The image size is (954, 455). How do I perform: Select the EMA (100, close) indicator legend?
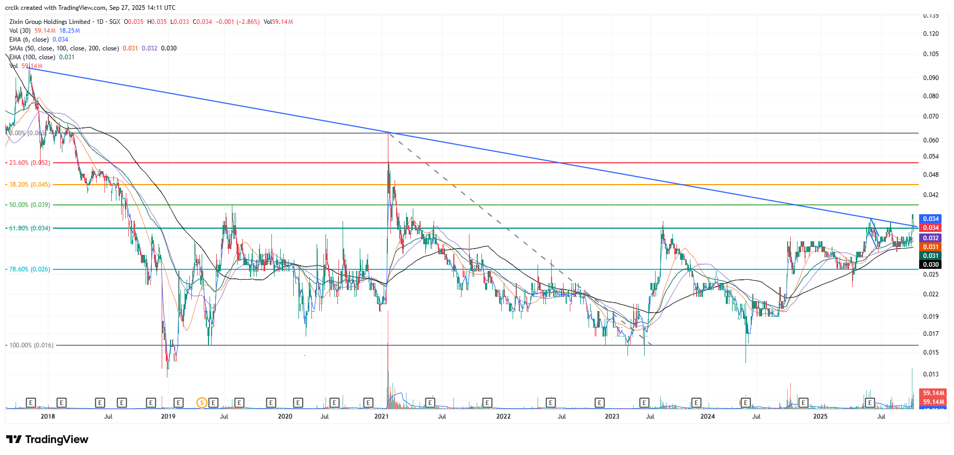pos(32,57)
